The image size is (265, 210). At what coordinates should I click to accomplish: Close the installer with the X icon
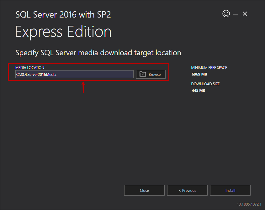(245, 14)
